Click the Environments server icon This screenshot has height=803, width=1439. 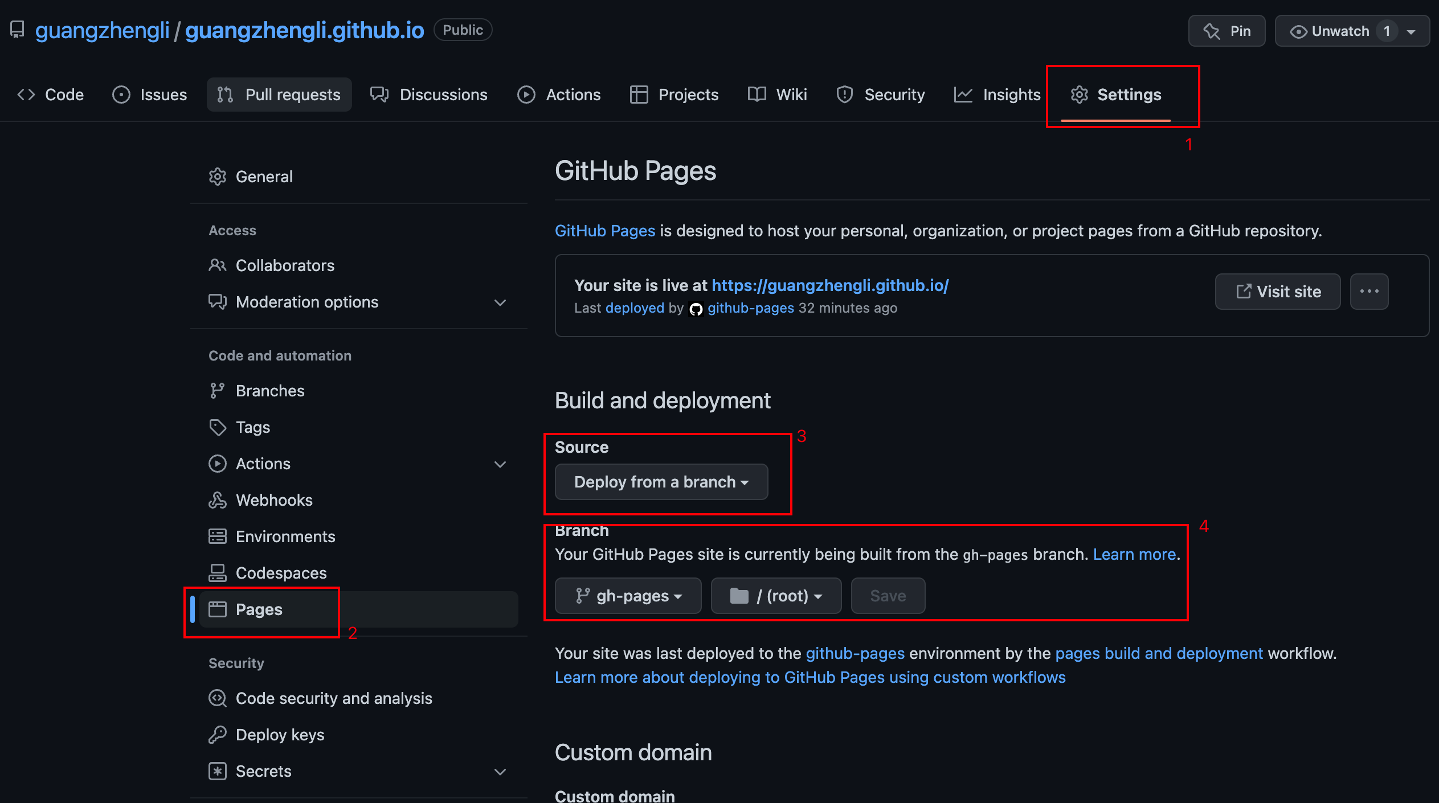pyautogui.click(x=217, y=536)
